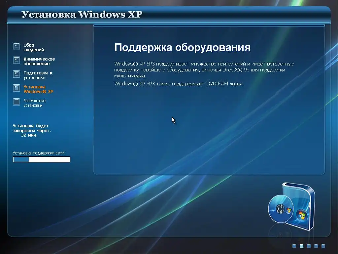Click the highlighted second square progress indicator at the bottom right
Image resolution: width=338 pixels, height=254 pixels.
tap(301, 246)
